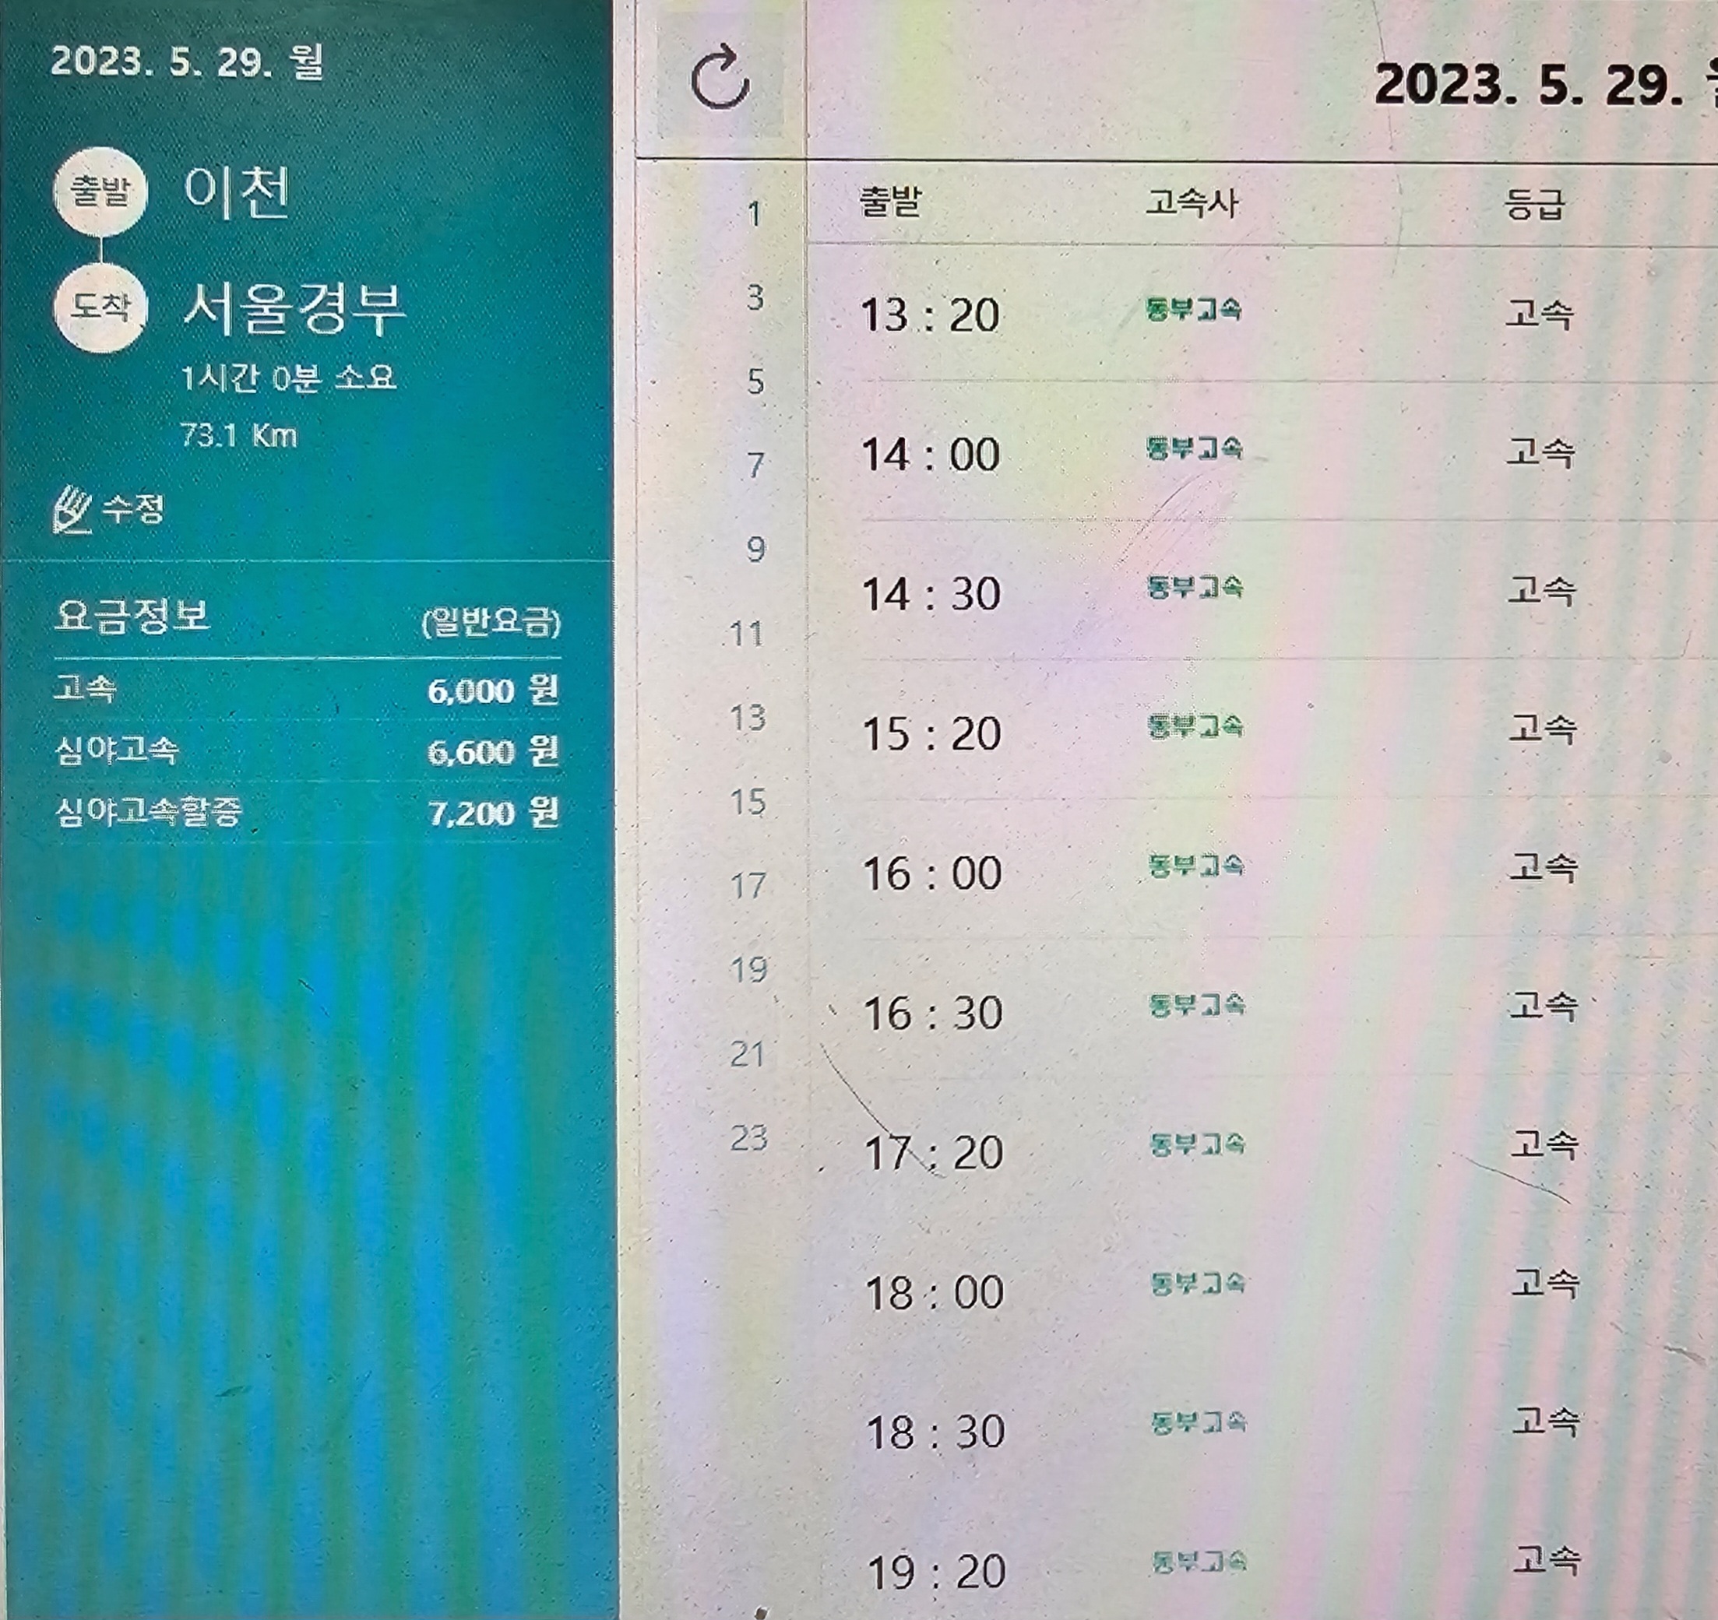Click the 7,200 원 심야고속할증 fare
Screen dimensions: 1718x1620
point(494,813)
